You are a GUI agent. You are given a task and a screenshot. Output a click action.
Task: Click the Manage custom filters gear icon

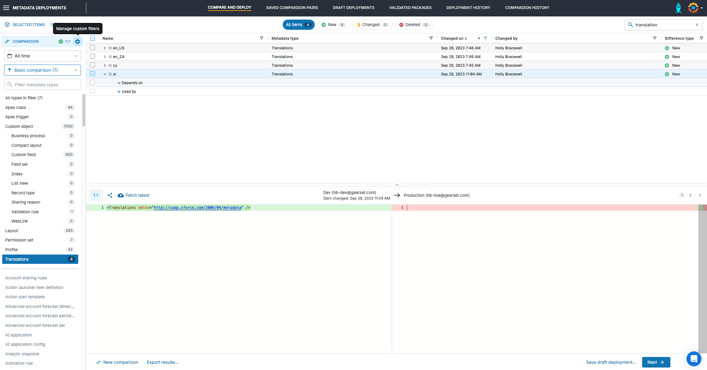click(x=77, y=41)
